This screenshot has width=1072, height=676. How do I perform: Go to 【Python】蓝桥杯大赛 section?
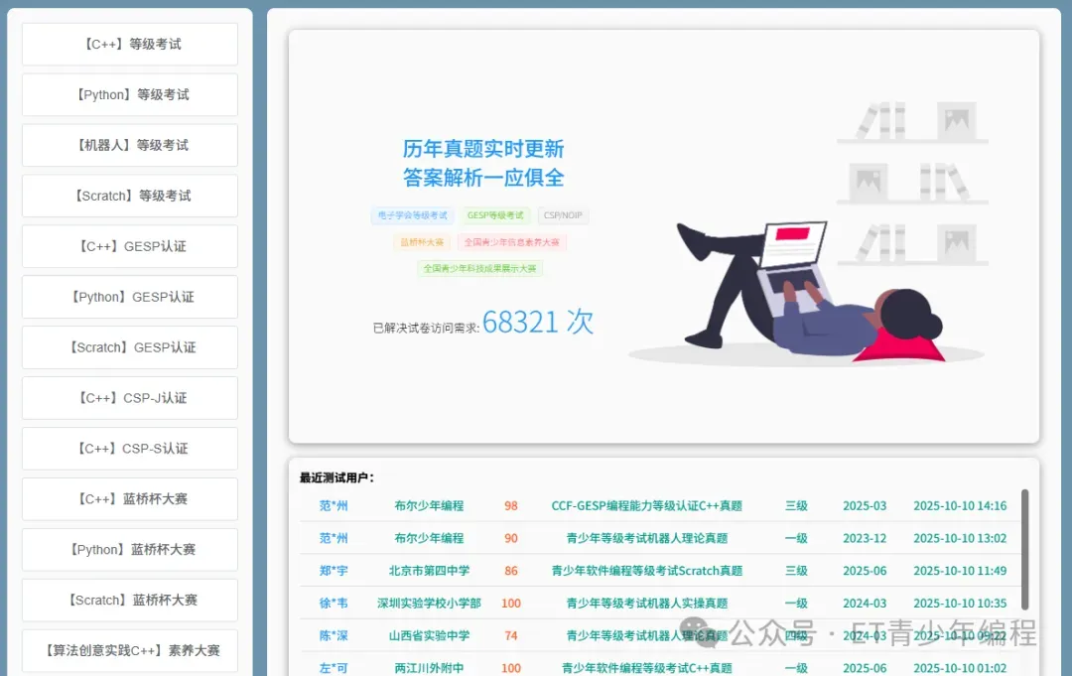[x=130, y=550]
